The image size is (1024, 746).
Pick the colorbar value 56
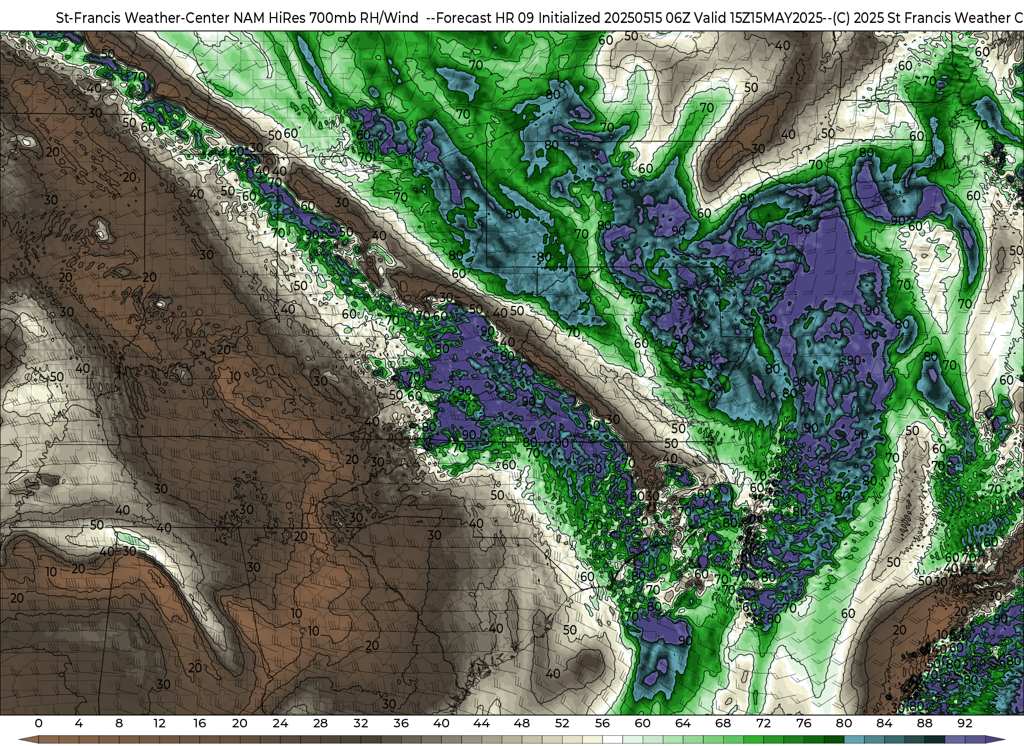[x=602, y=723]
